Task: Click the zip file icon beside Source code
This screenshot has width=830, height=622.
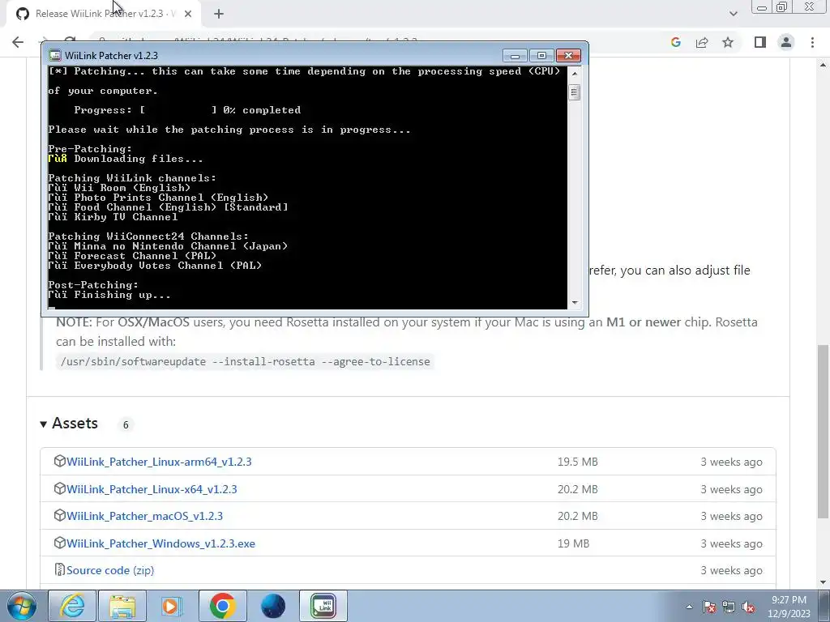Action: click(59, 570)
